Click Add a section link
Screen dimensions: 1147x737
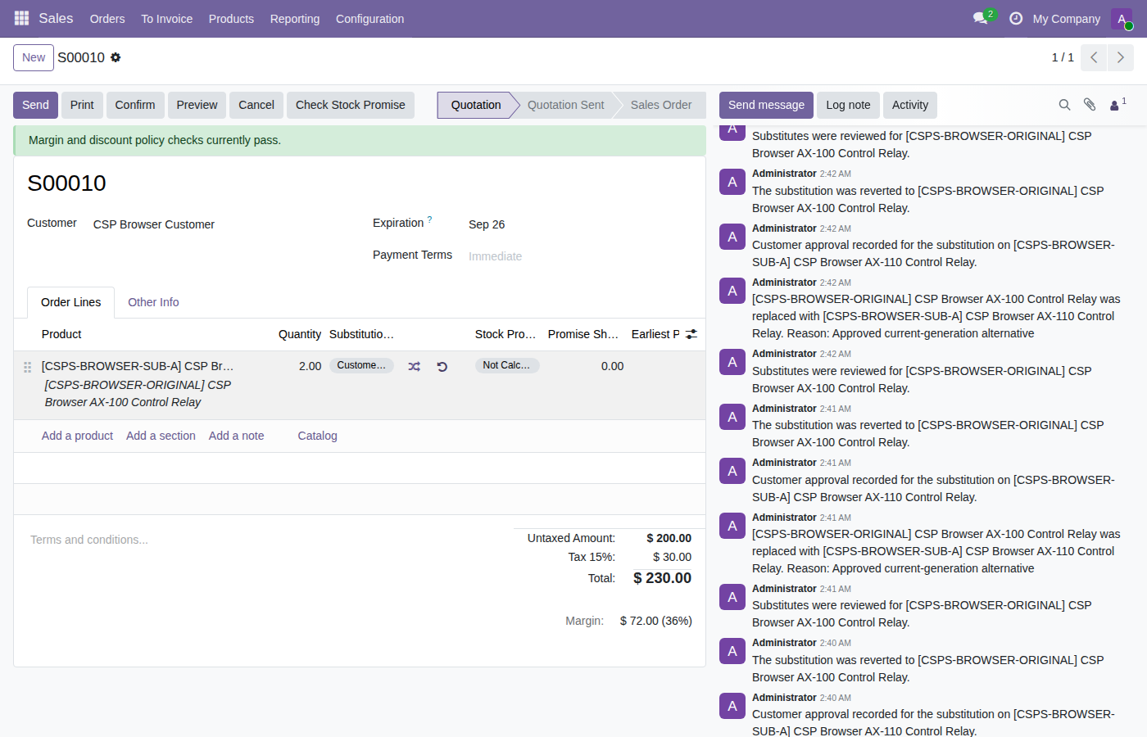(161, 436)
